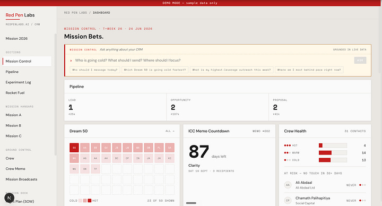Open Mission Control in the sidebar
Image resolution: width=382 pixels, height=206 pixels.
pyautogui.click(x=27, y=61)
